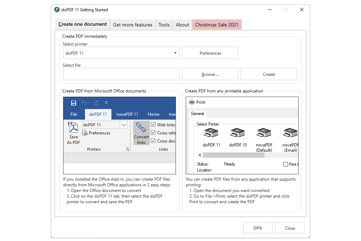This screenshot has width=361, height=241.
Task: Click the Convert links chain icon
Action: point(141,127)
